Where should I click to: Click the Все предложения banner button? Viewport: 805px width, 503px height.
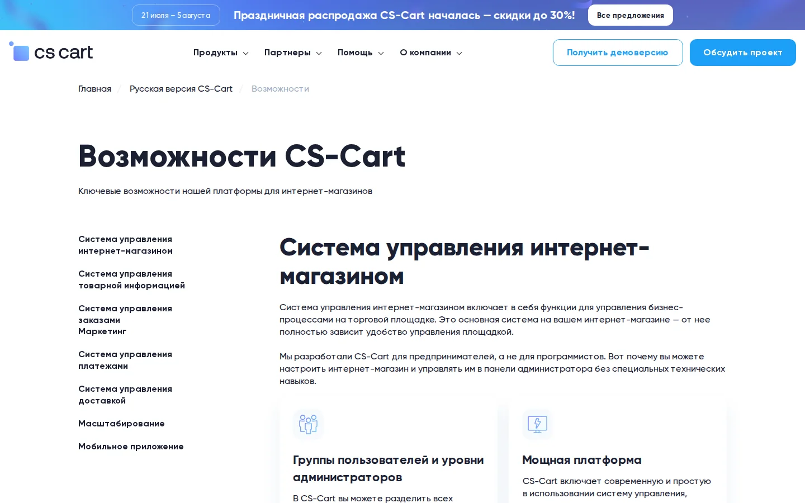click(631, 15)
